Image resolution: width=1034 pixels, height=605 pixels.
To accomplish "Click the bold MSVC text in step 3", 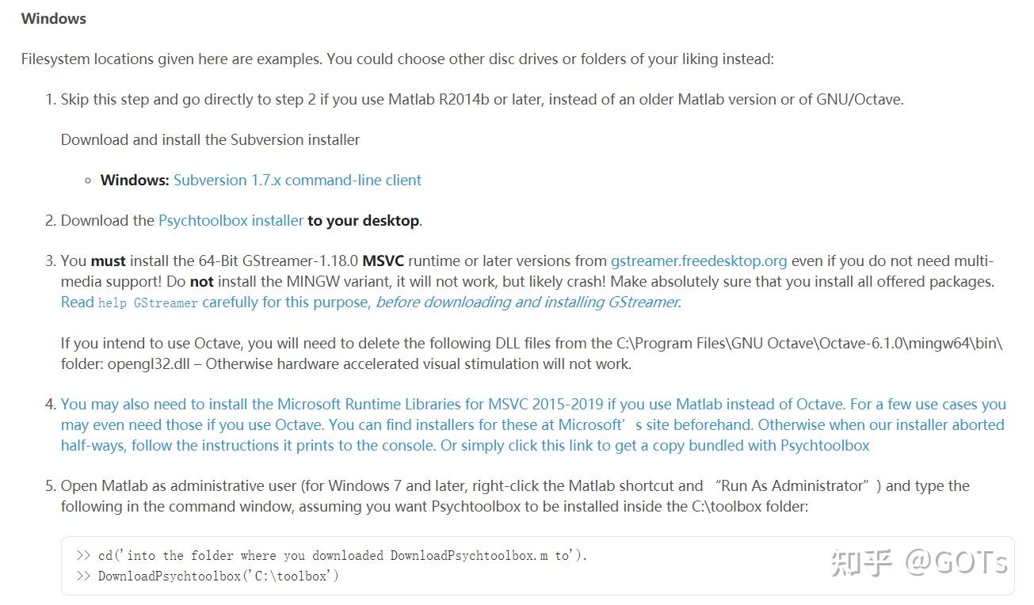I will pos(383,261).
